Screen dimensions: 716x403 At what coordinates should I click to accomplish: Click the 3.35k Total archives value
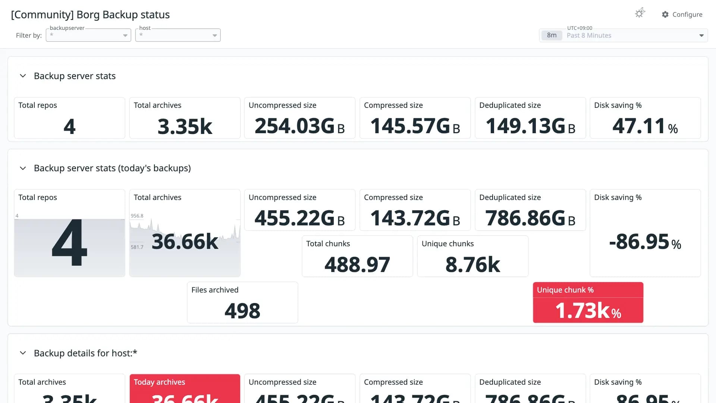pos(185,126)
